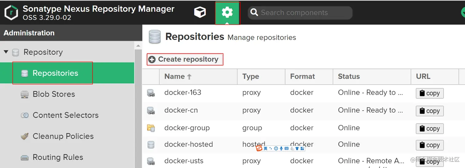Click the docker-cn proxy repository icon
The width and height of the screenshot is (465, 168).
coord(151,111)
